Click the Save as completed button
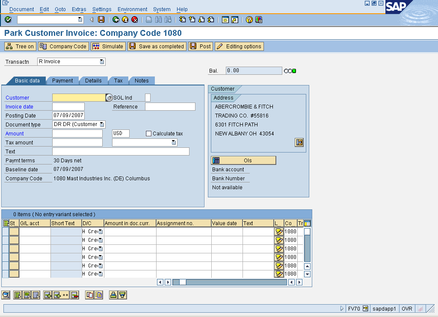This screenshot has width=438, height=317. tap(157, 46)
